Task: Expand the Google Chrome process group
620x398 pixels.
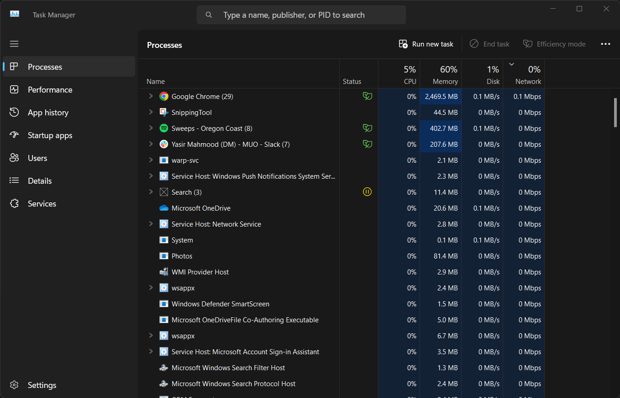Action: (x=151, y=96)
